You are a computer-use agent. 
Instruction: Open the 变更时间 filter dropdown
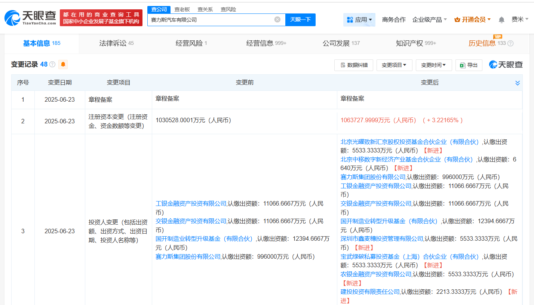click(433, 65)
